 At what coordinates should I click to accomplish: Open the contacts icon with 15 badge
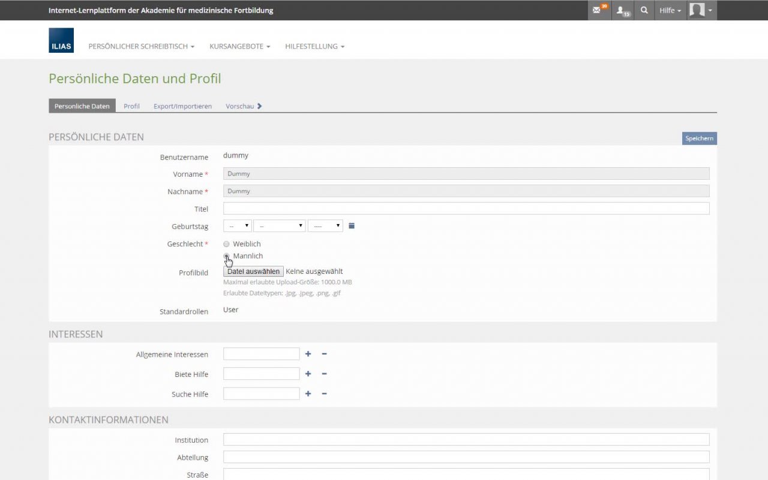coord(623,10)
